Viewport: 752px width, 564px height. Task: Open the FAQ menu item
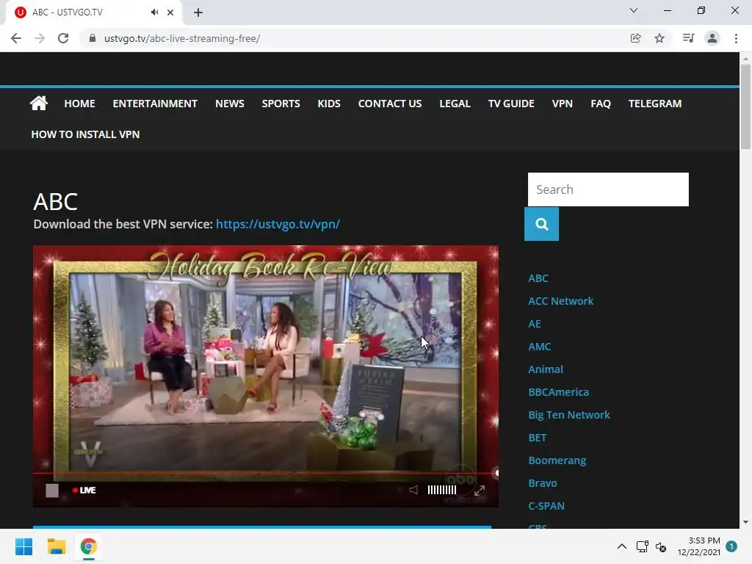[x=601, y=104]
